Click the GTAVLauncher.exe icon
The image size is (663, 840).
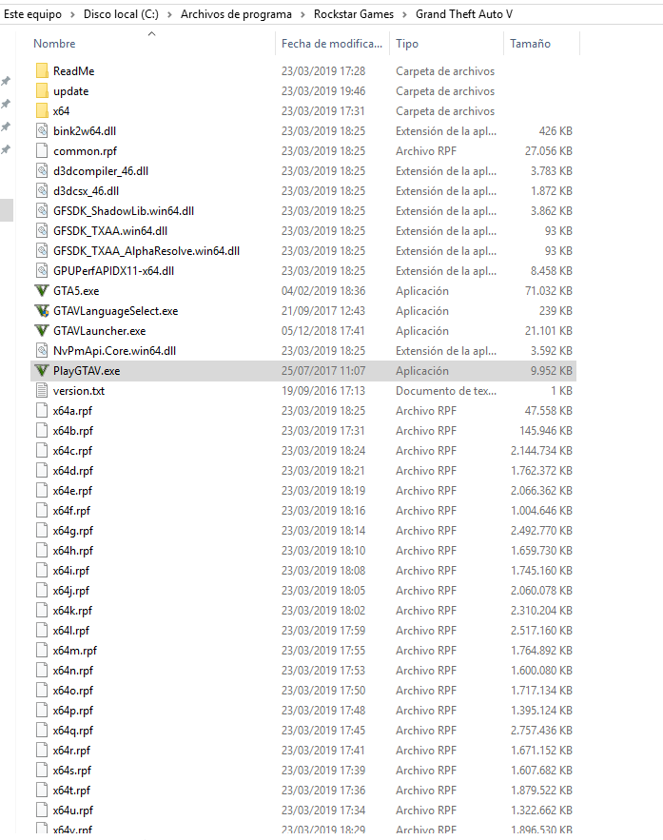[42, 331]
